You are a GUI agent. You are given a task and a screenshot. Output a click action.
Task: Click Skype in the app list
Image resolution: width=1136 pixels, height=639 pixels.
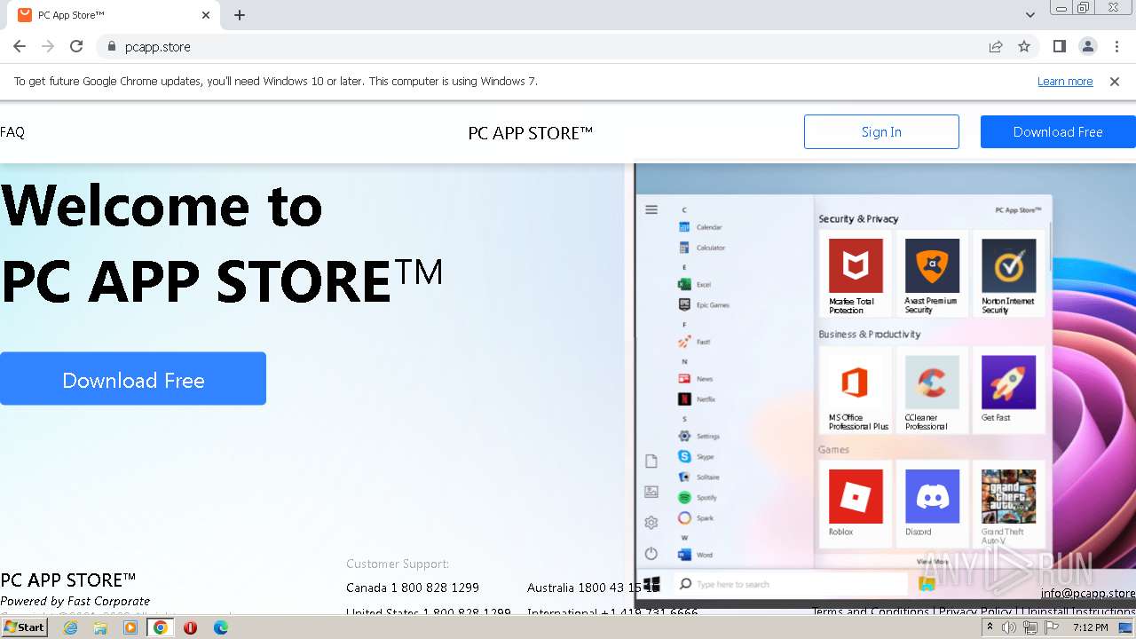(x=697, y=456)
